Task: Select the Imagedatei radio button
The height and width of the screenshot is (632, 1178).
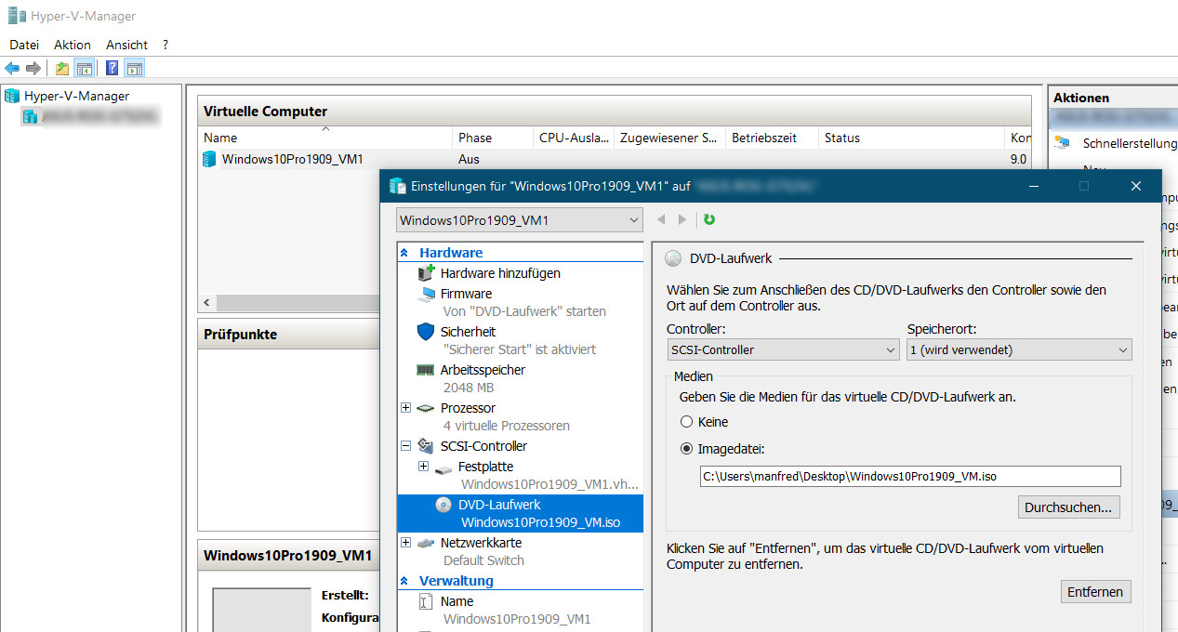Action: click(x=687, y=449)
